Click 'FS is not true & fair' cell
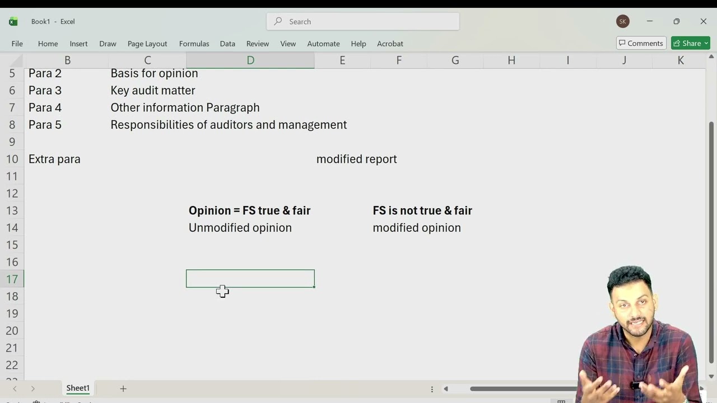The width and height of the screenshot is (717, 403). (399, 210)
